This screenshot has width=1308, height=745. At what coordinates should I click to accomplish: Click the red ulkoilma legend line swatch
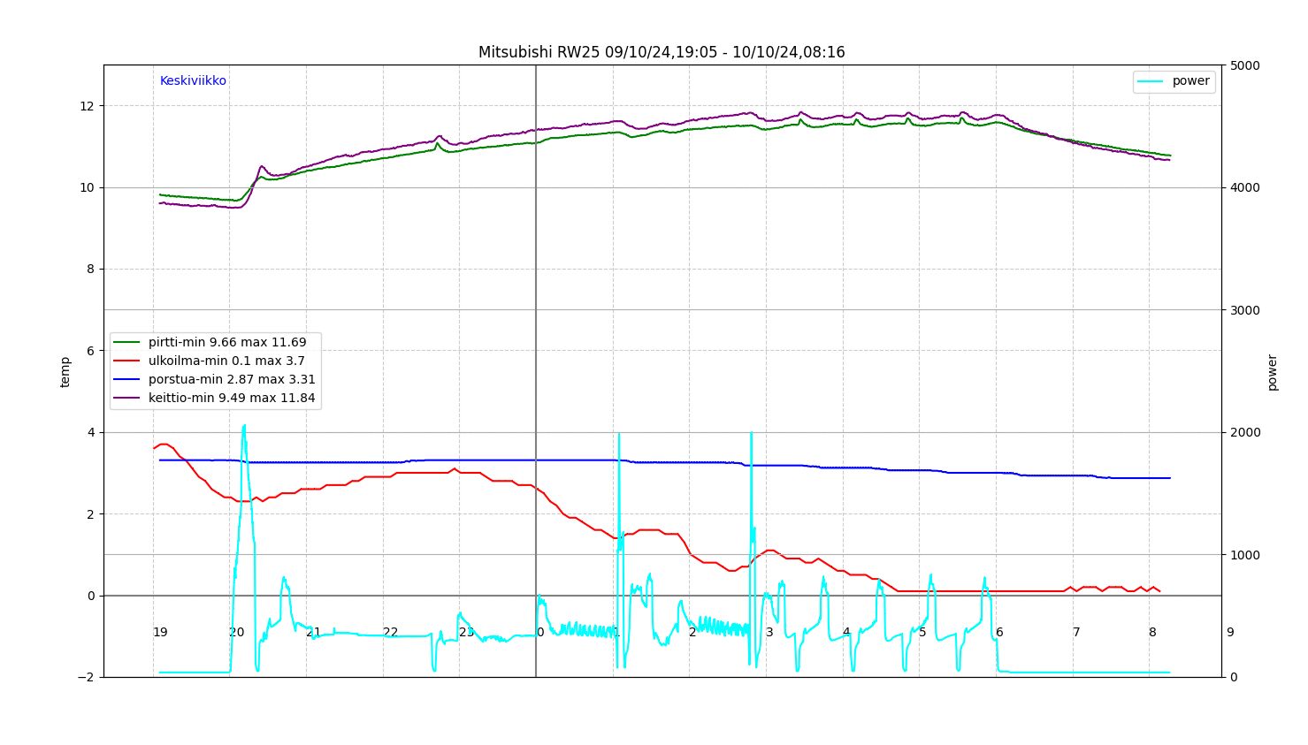point(127,361)
